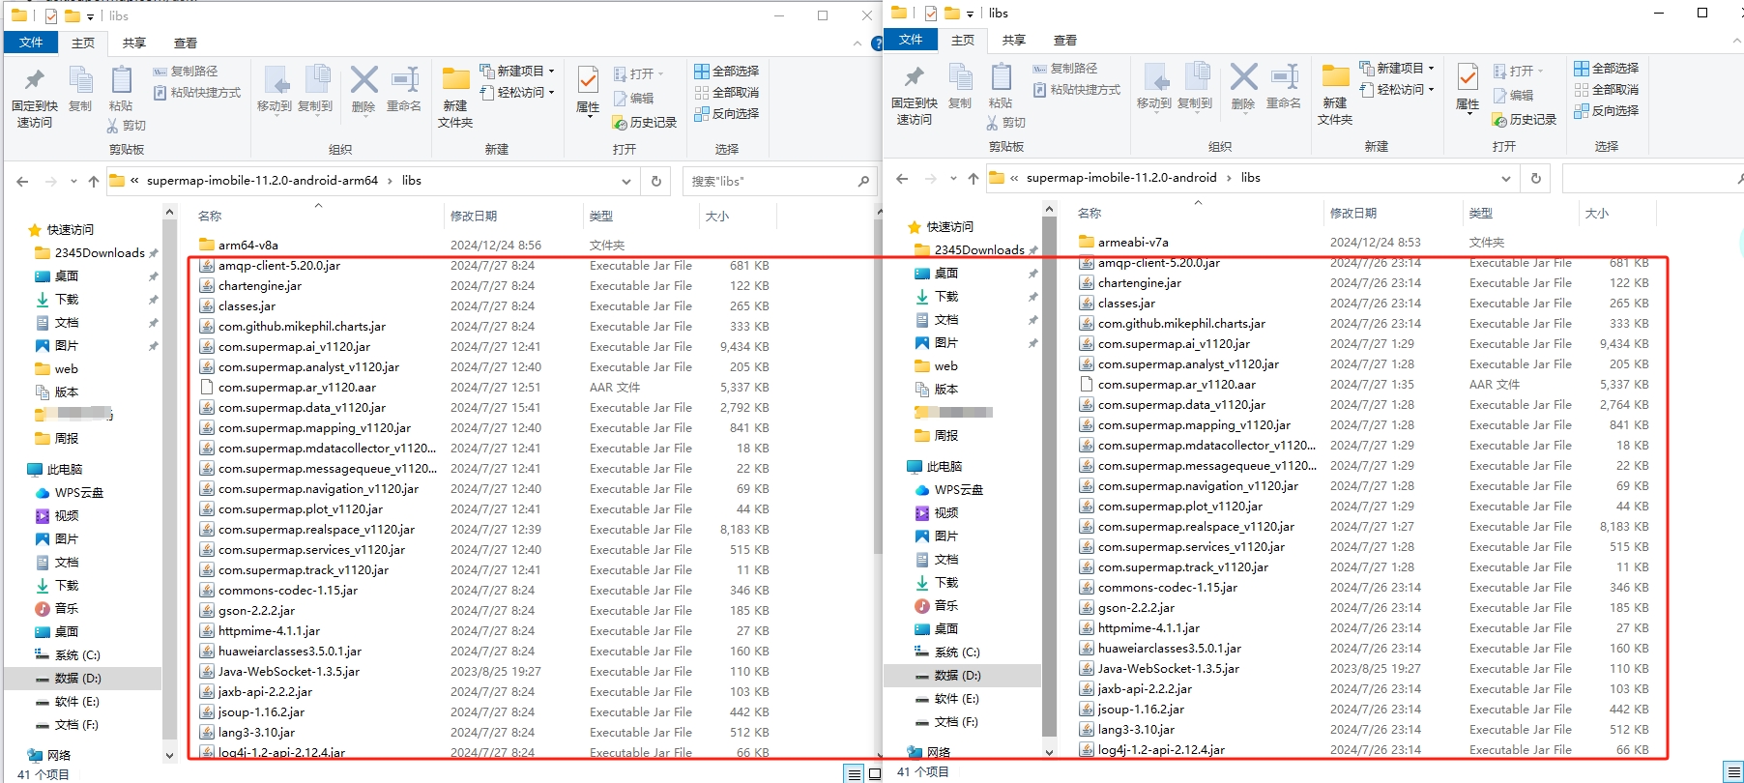This screenshot has height=783, width=1744.
Task: Click search libs box in left window
Action: (x=779, y=181)
